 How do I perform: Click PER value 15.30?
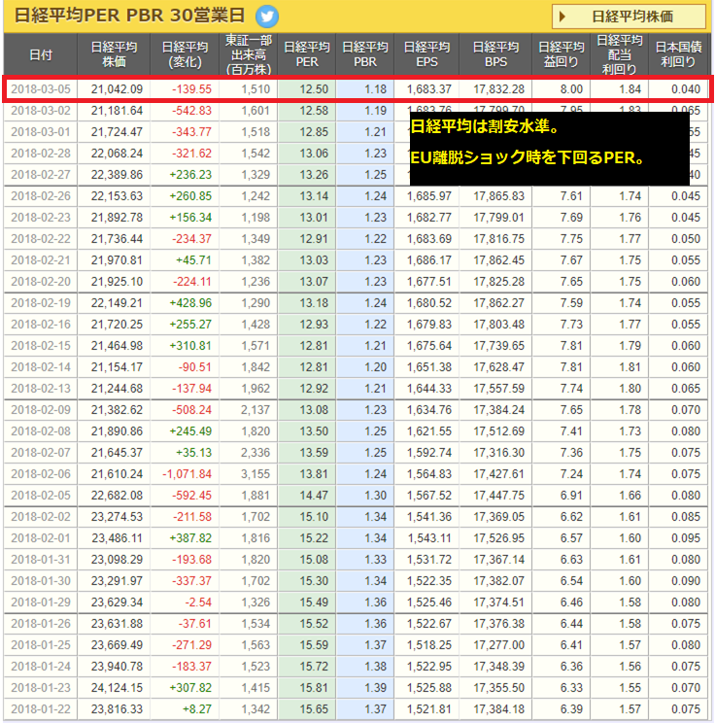[314, 580]
